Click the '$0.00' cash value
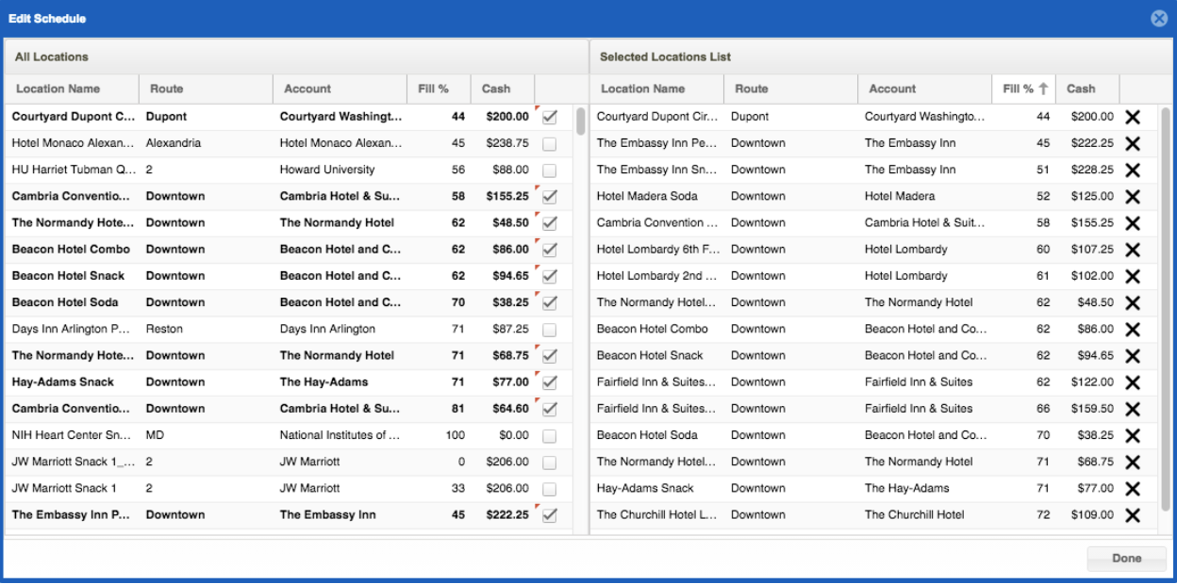This screenshot has width=1177, height=584. 514,435
